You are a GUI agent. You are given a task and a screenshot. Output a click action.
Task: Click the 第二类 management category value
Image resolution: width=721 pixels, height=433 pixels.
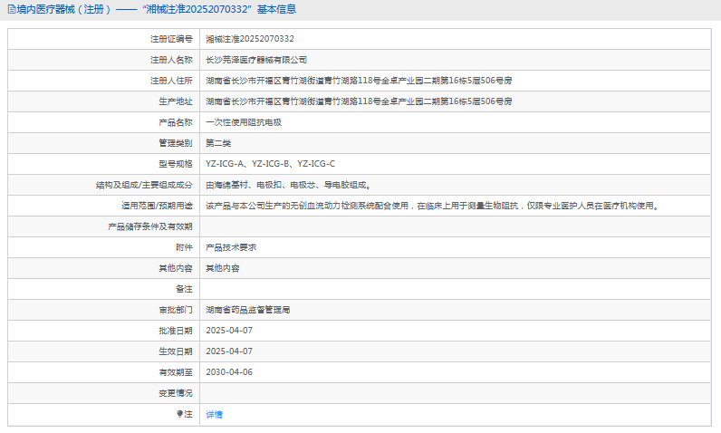click(x=218, y=143)
